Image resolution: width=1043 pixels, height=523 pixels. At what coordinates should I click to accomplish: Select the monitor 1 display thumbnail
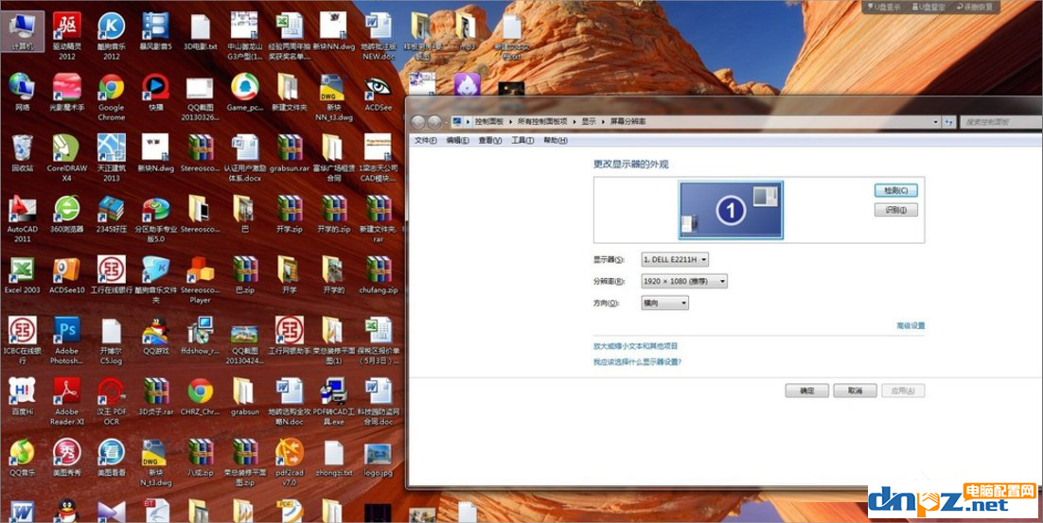731,210
